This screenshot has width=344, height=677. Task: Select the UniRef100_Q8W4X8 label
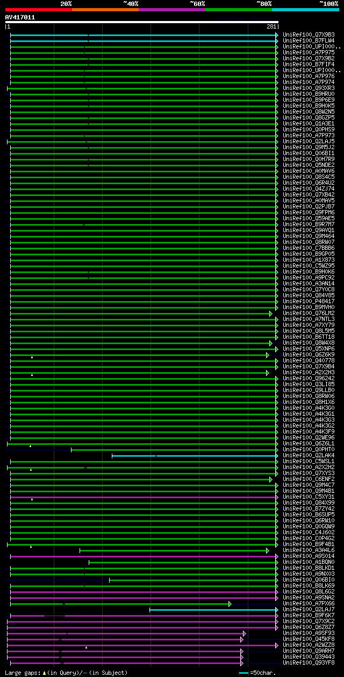tap(309, 343)
